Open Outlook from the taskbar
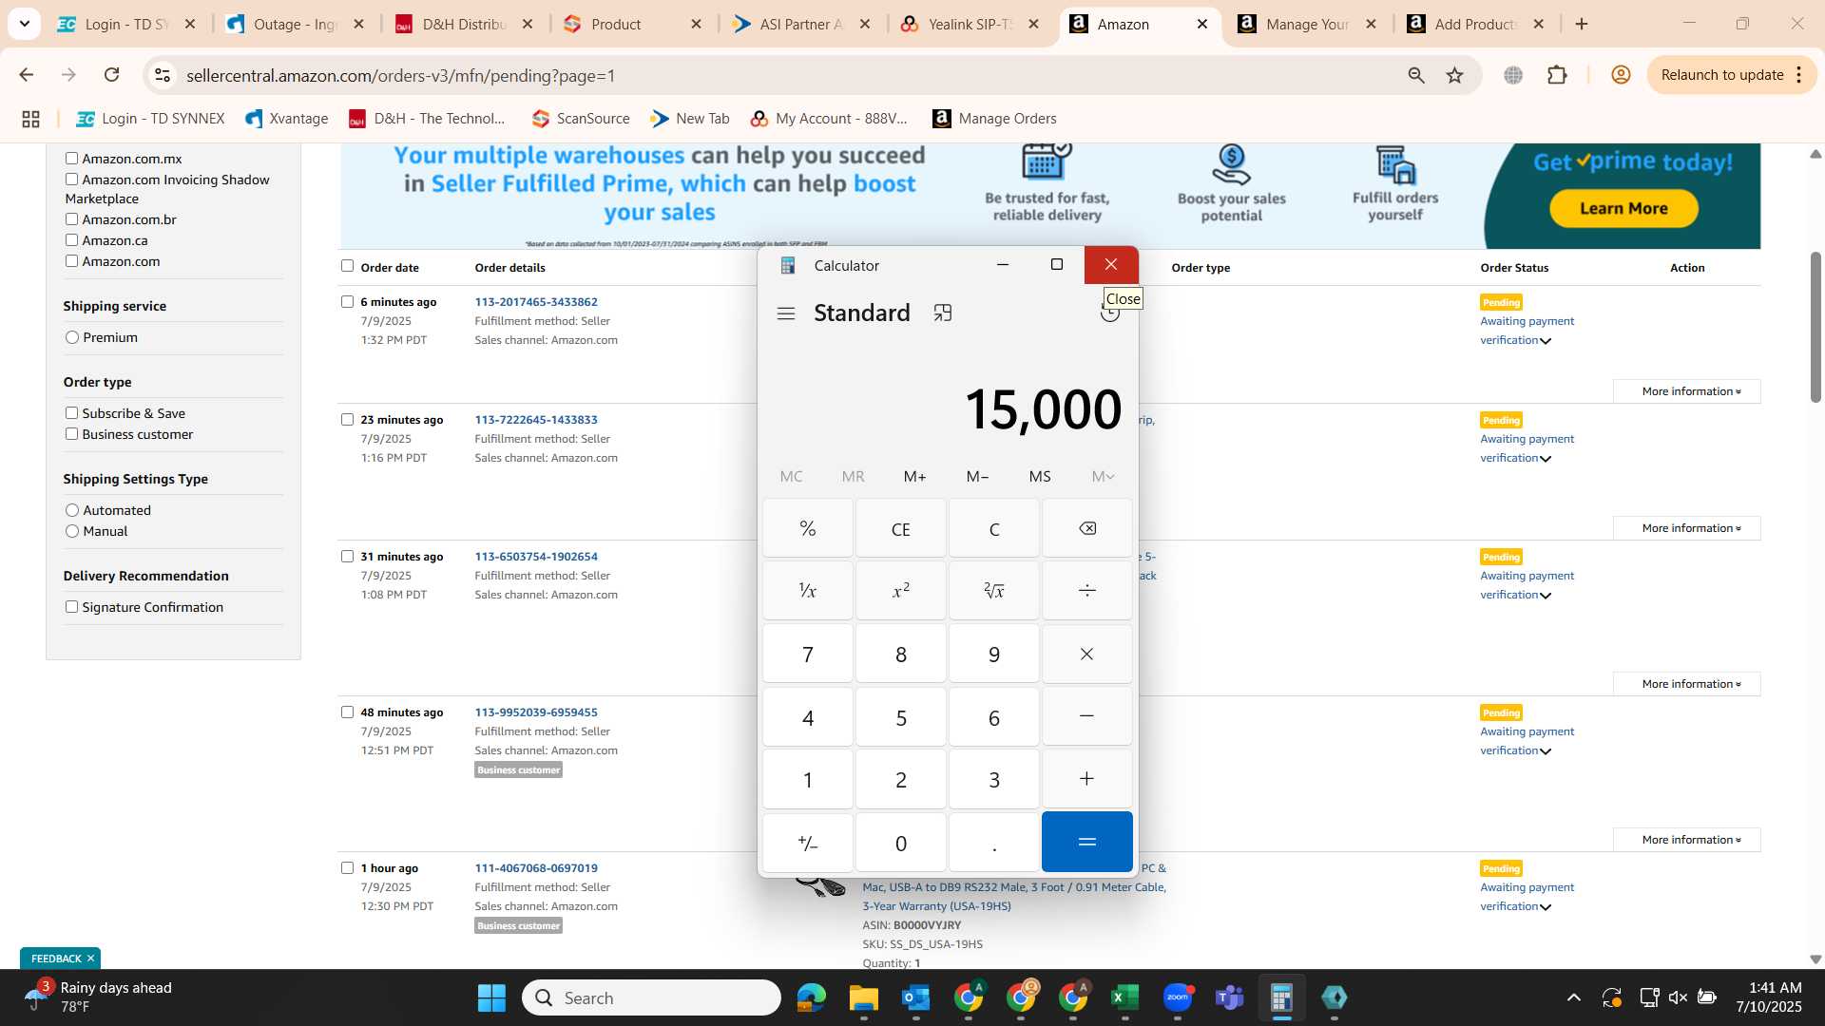 915,997
